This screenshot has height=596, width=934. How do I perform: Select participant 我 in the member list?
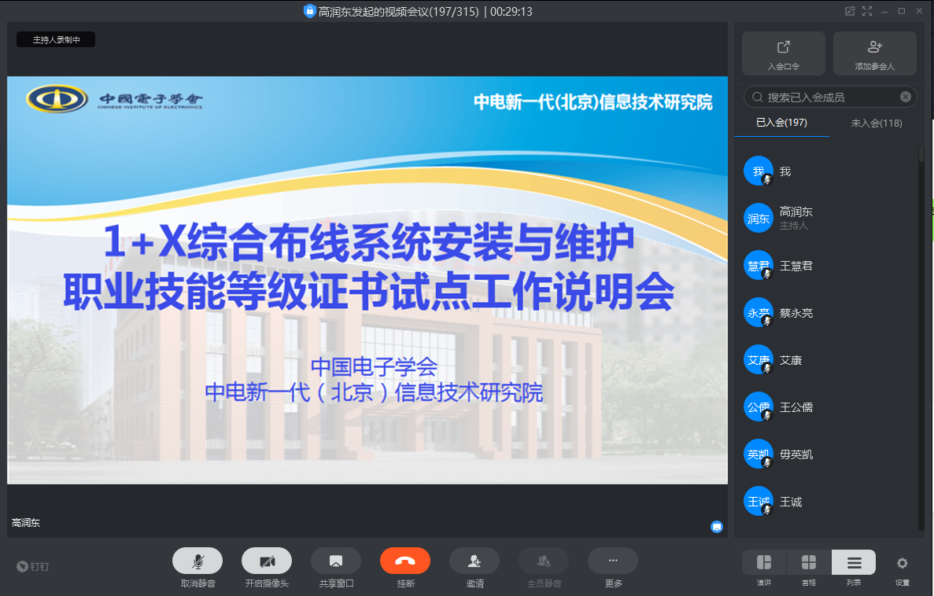tap(828, 171)
